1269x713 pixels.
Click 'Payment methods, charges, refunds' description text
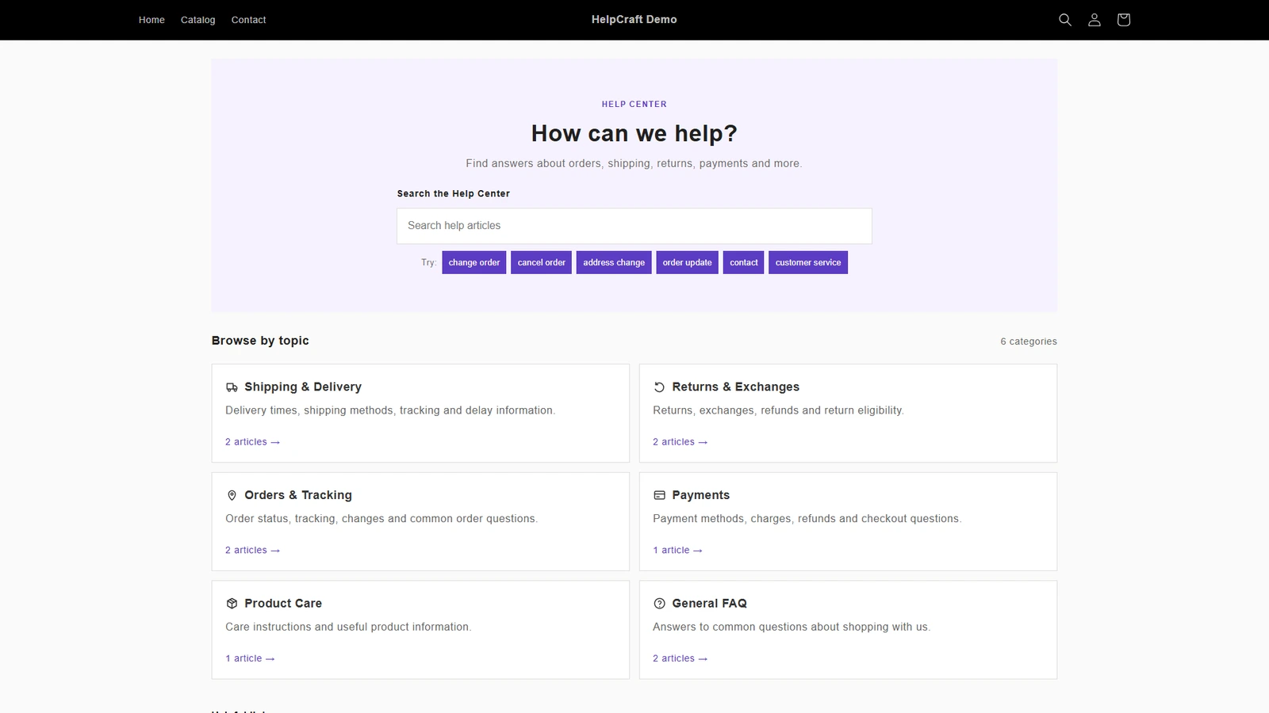tap(807, 519)
